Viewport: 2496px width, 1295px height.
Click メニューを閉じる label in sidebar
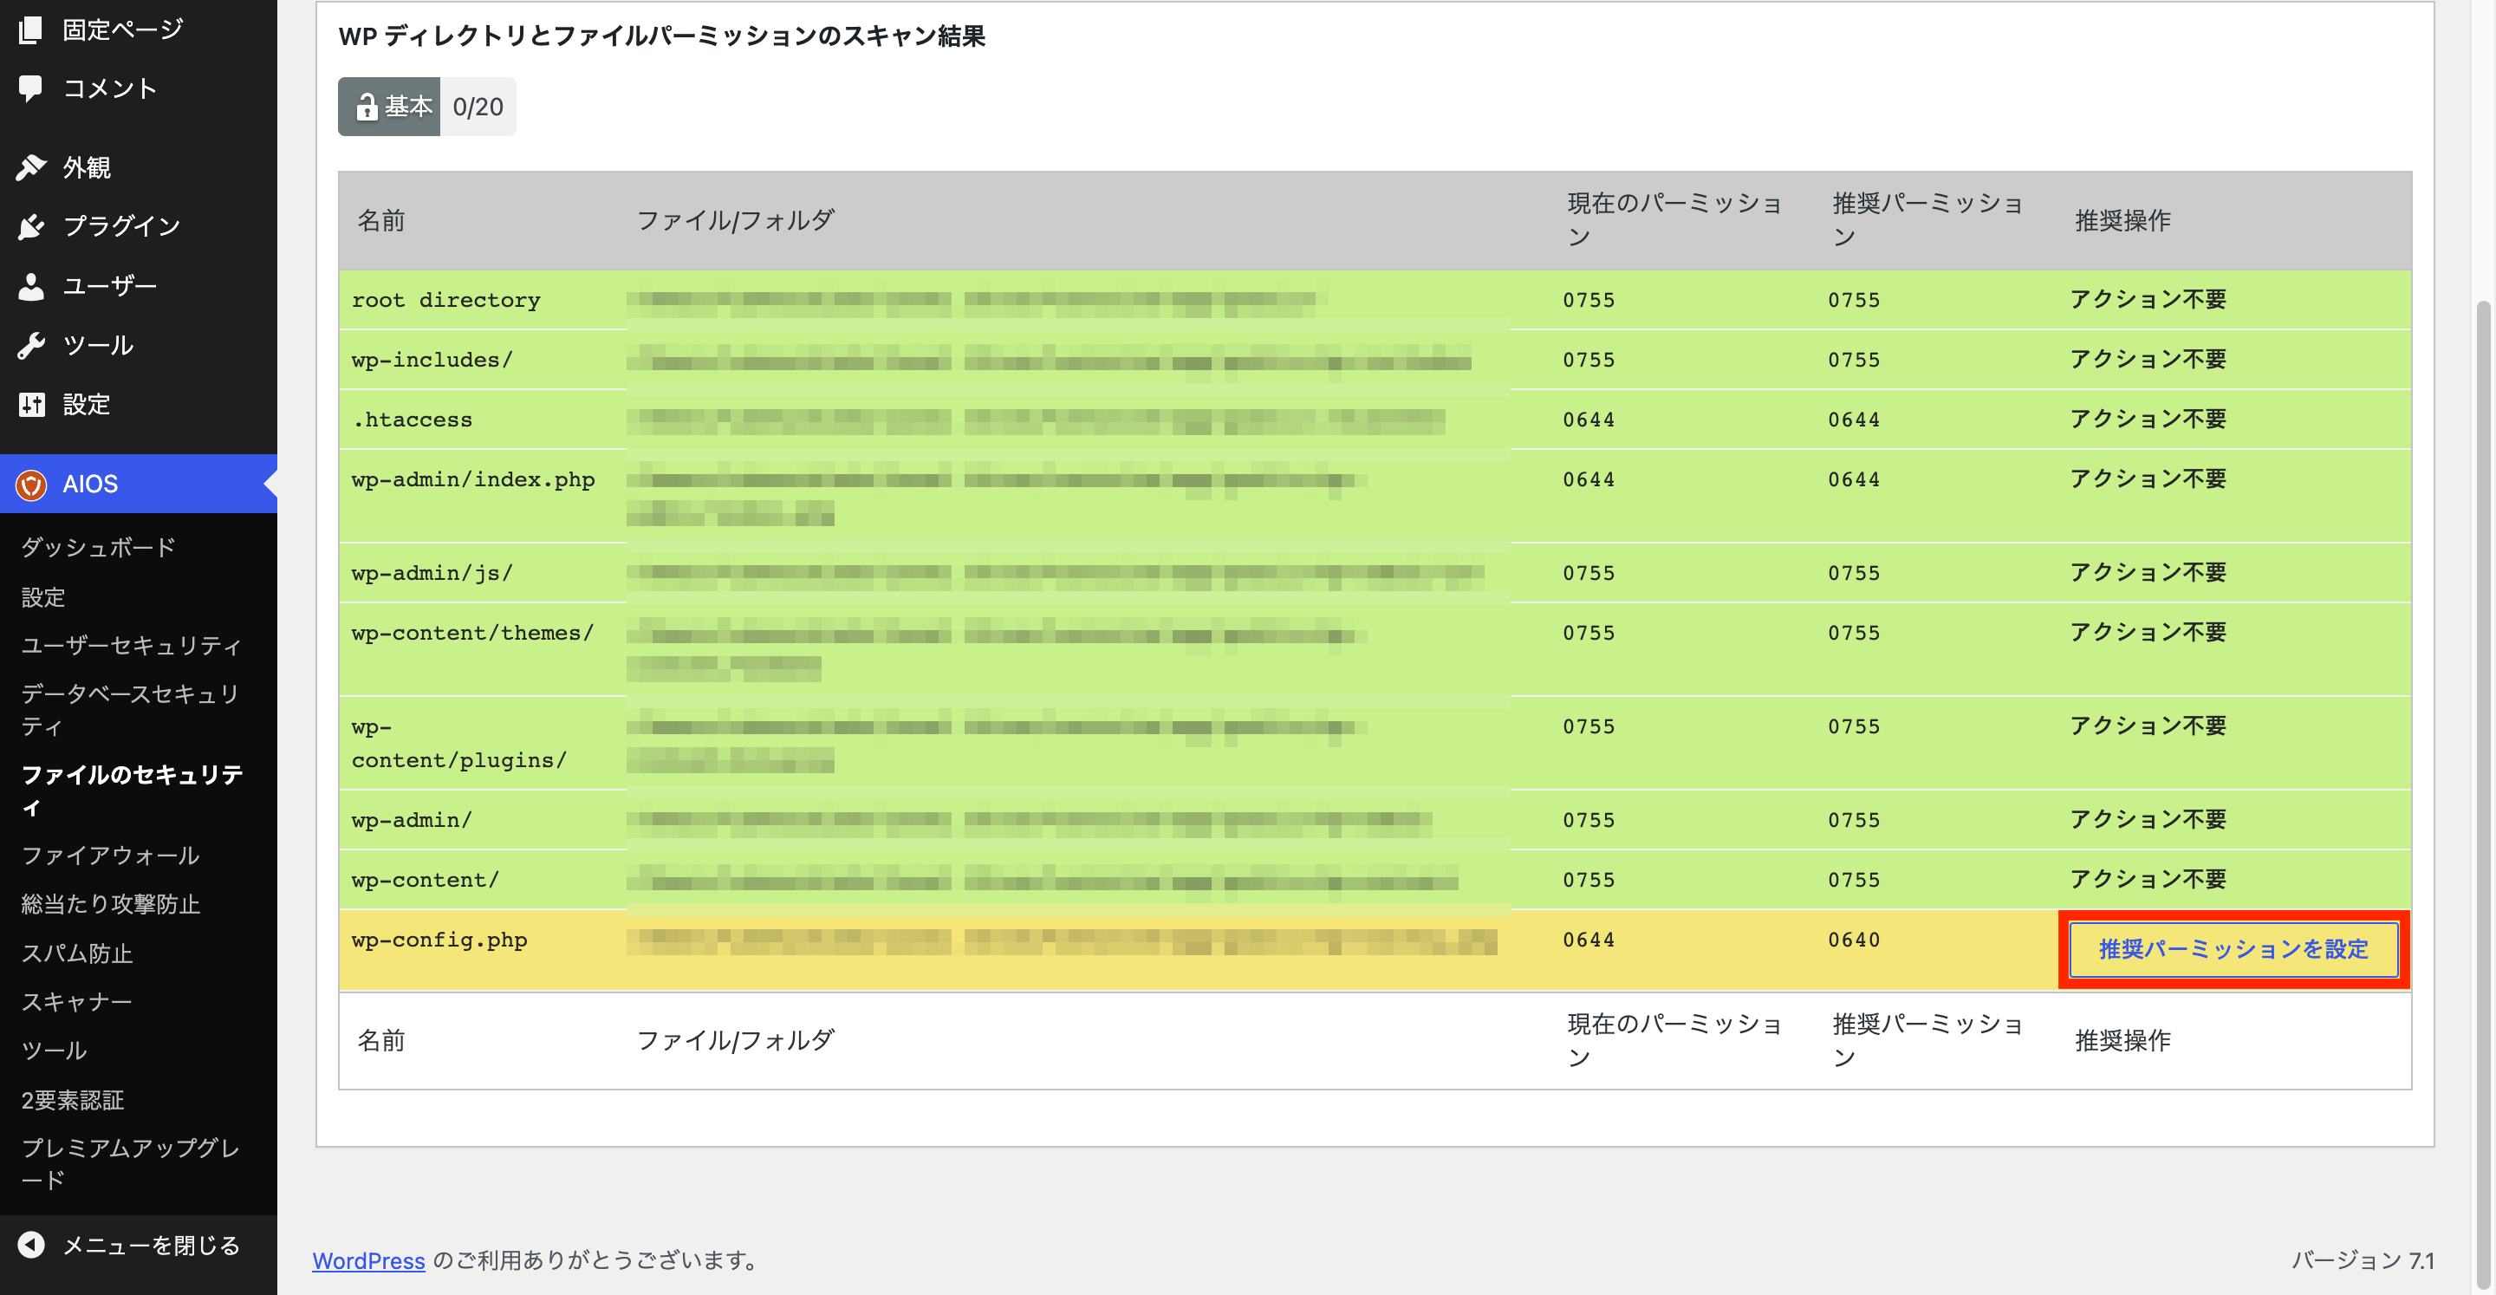(x=151, y=1245)
